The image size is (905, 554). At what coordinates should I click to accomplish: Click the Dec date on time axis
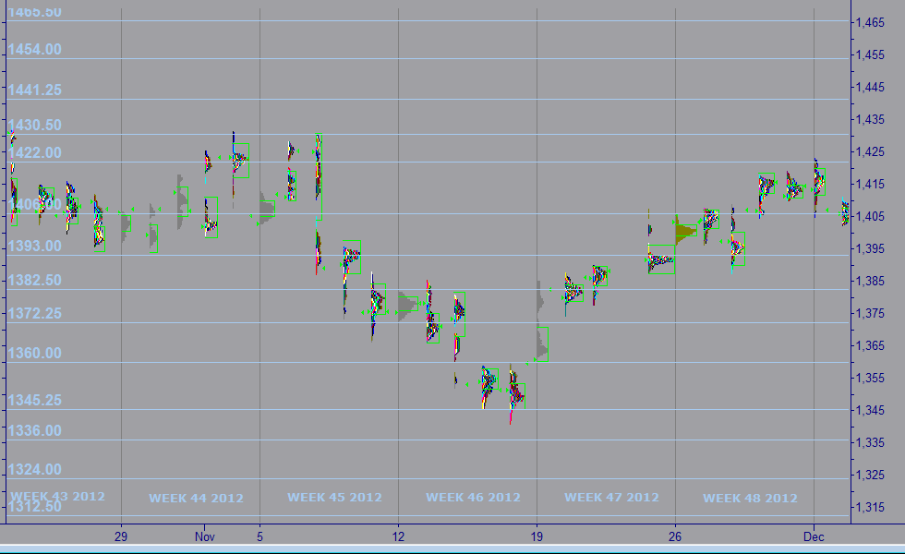(x=814, y=536)
